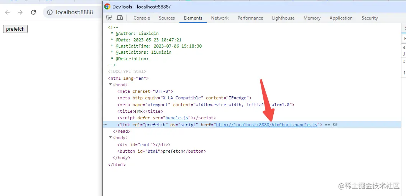The height and width of the screenshot is (196, 406).
Task: Select the div id="root" row
Action: pos(144,145)
